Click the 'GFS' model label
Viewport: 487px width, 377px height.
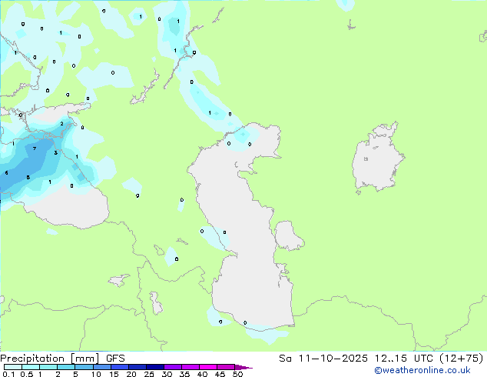(x=115, y=359)
